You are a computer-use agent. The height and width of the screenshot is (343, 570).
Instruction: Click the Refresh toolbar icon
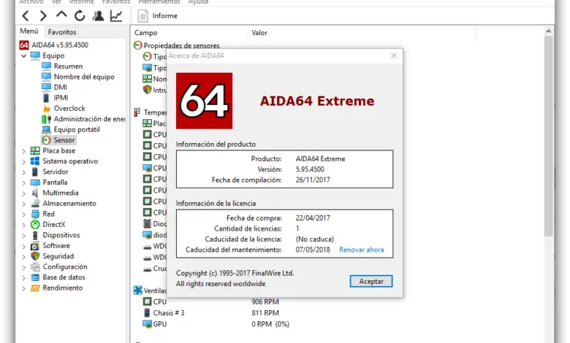click(x=80, y=15)
